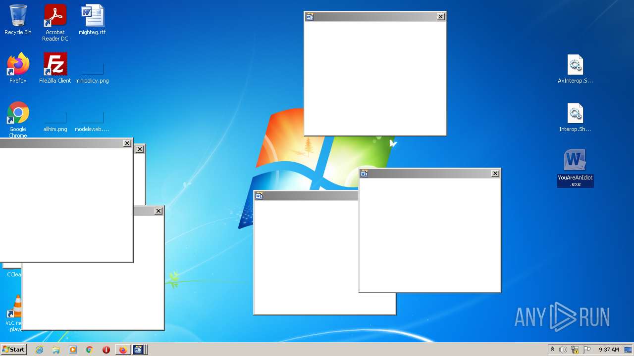Image resolution: width=634 pixels, height=356 pixels.
Task: Open Windows Media Player from taskbar
Action: (73, 350)
